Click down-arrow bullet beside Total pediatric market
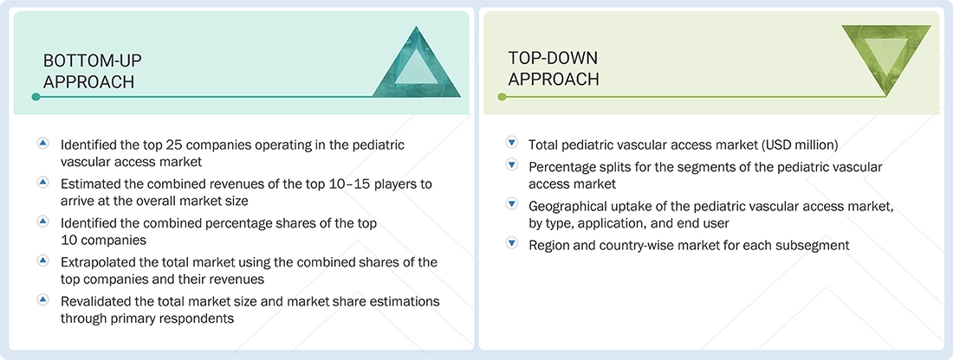953x360 pixels. 510,144
